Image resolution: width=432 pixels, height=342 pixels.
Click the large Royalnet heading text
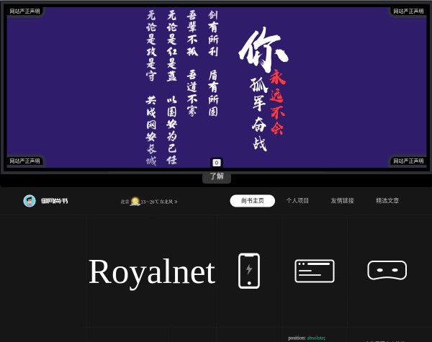[x=151, y=271]
